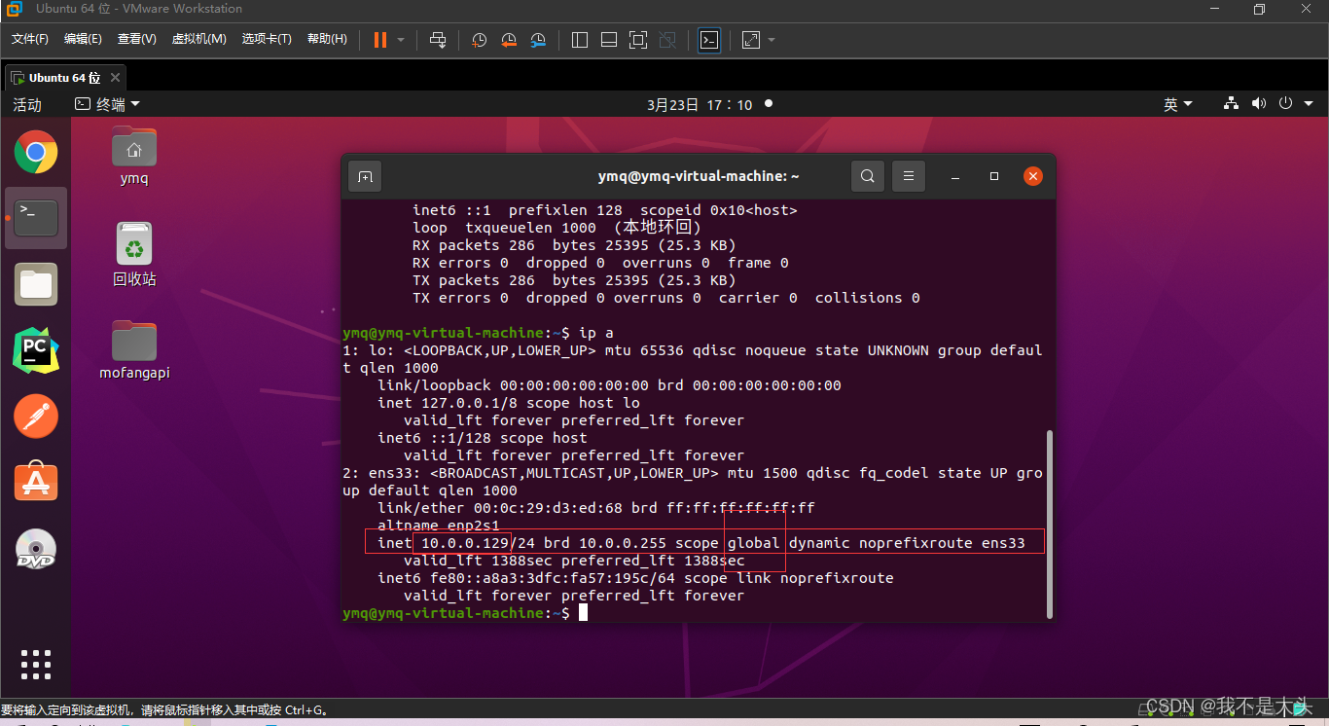Open the Files manager from the dock
1329x726 pixels.
coord(36,284)
